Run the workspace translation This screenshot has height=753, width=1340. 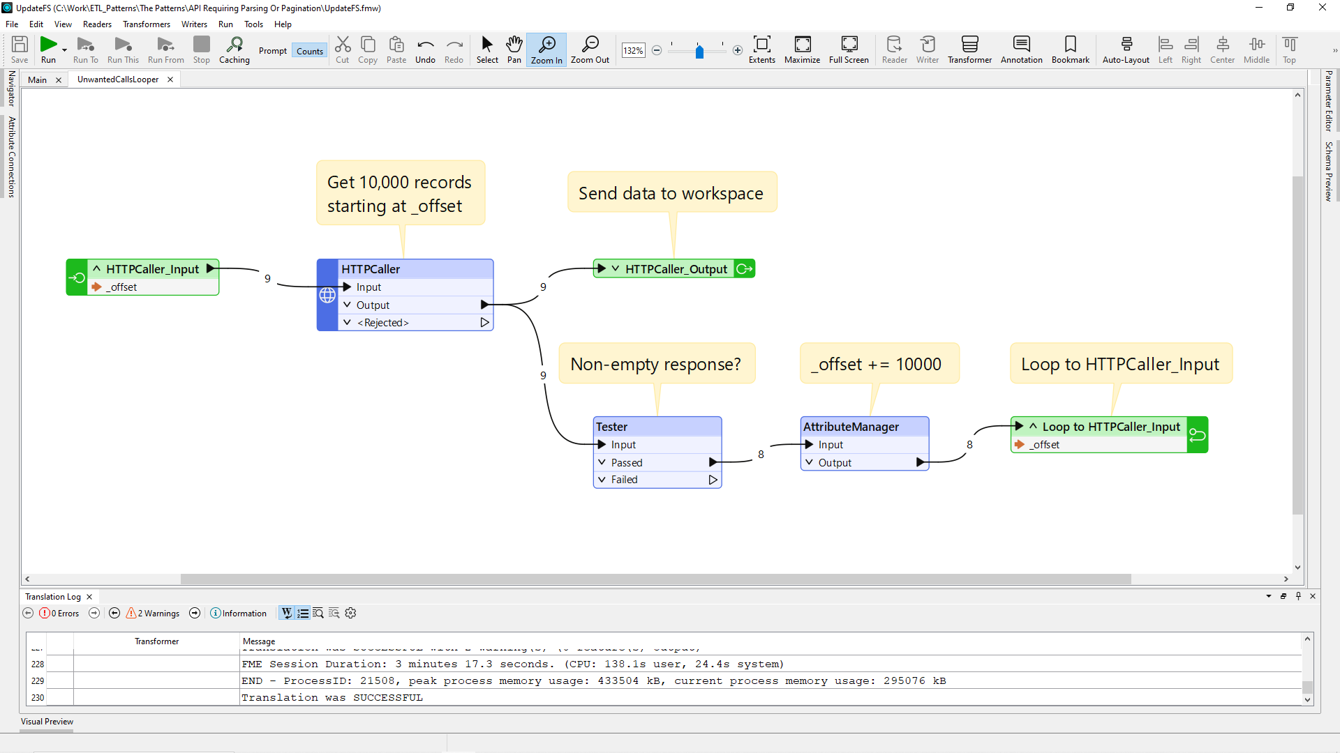[48, 49]
